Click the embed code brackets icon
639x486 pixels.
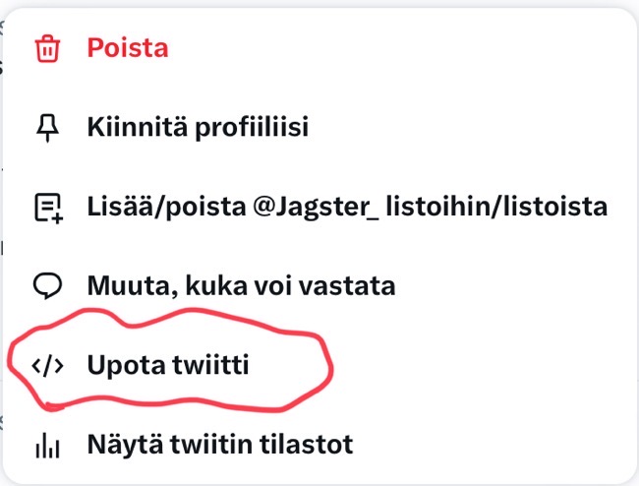pos(46,366)
